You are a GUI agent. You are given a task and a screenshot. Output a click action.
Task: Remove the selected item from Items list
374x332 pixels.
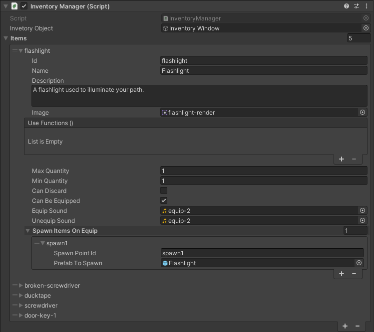[357, 326]
